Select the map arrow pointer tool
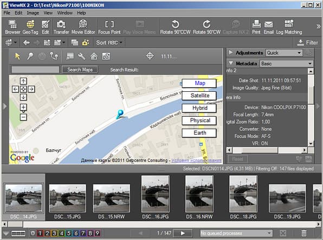The image size is (323, 240). [18, 56]
